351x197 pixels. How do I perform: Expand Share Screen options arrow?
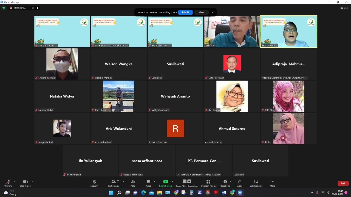172,182
